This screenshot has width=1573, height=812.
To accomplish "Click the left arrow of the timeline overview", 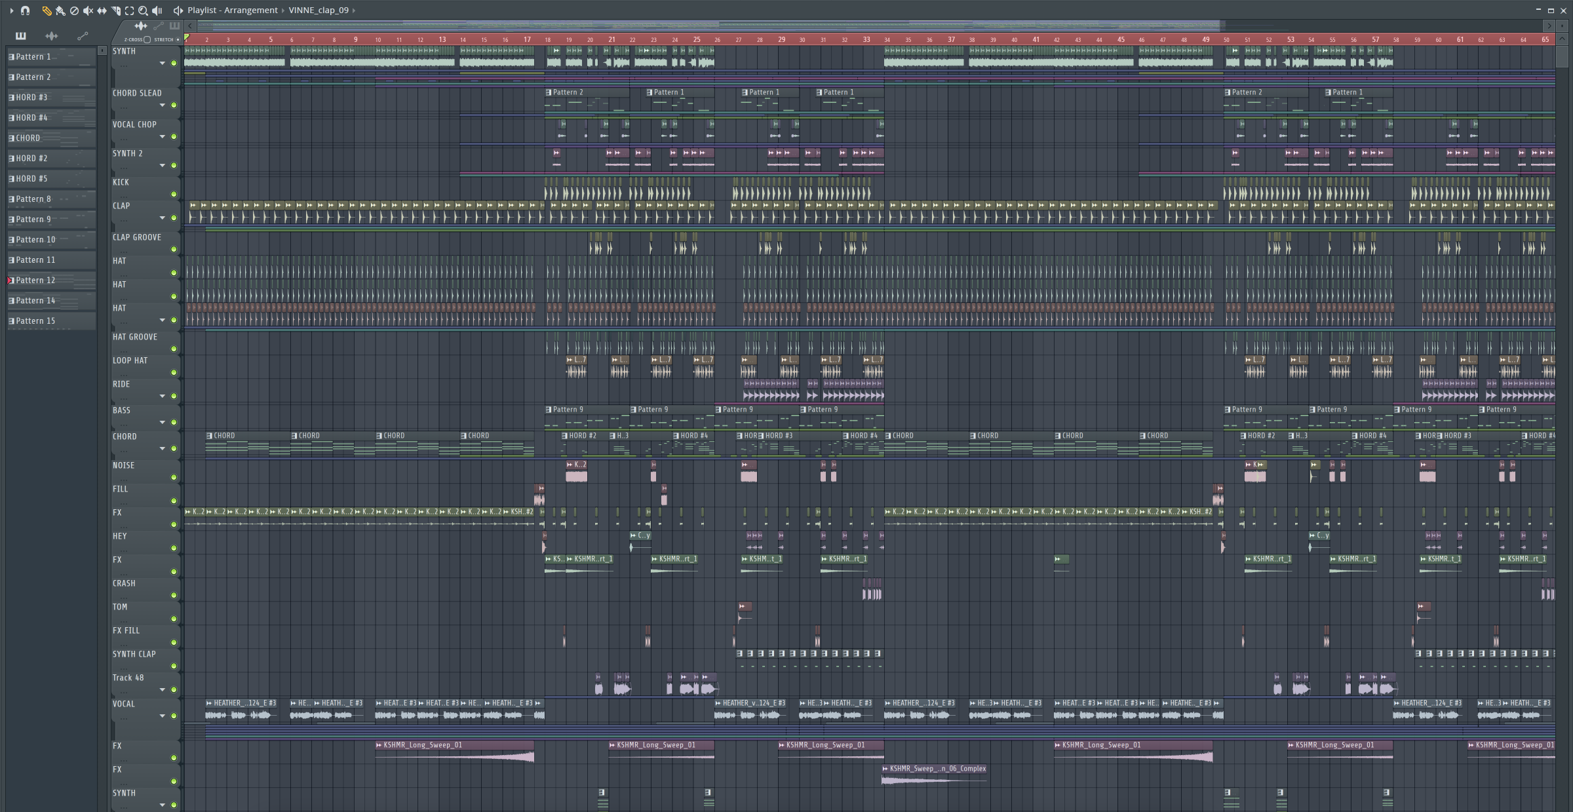I will (190, 26).
